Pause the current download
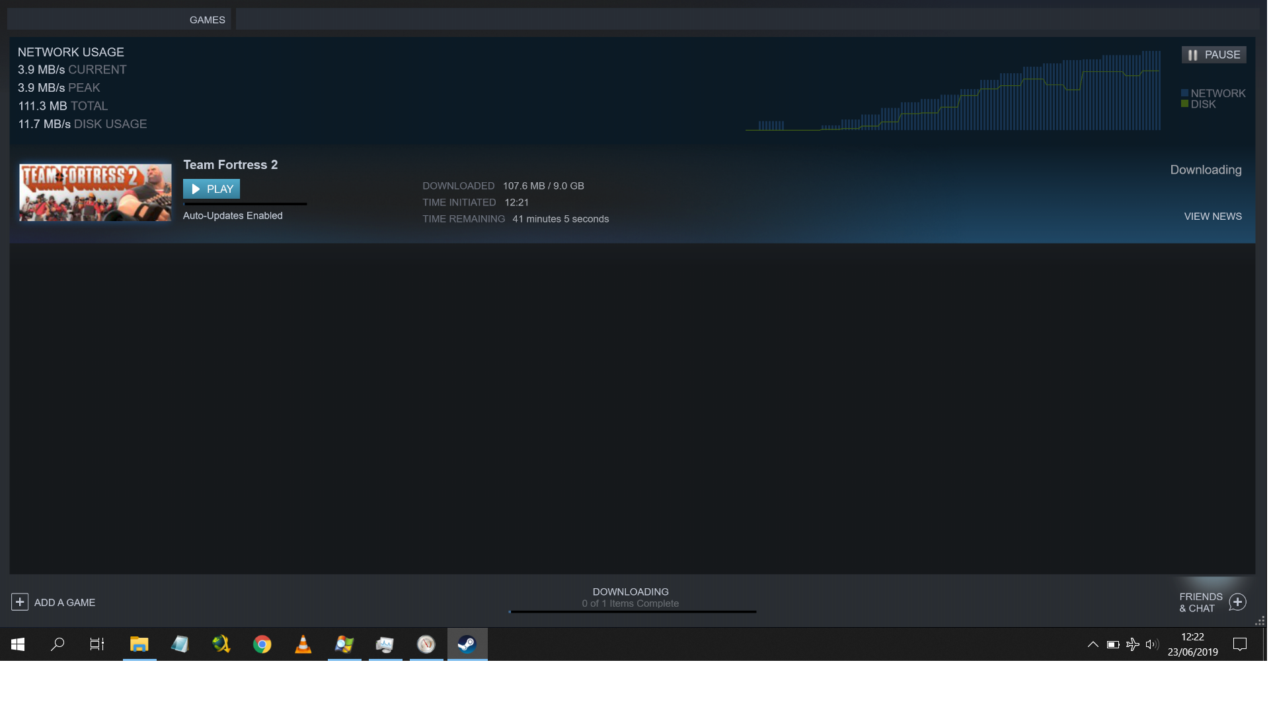This screenshot has height=713, width=1269. pos(1213,55)
